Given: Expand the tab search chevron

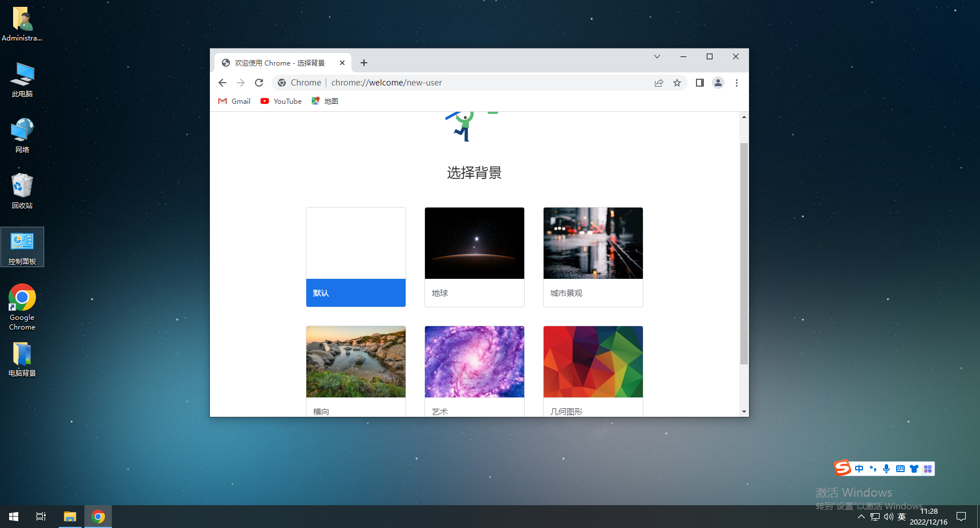Looking at the screenshot, I should click(x=657, y=56).
